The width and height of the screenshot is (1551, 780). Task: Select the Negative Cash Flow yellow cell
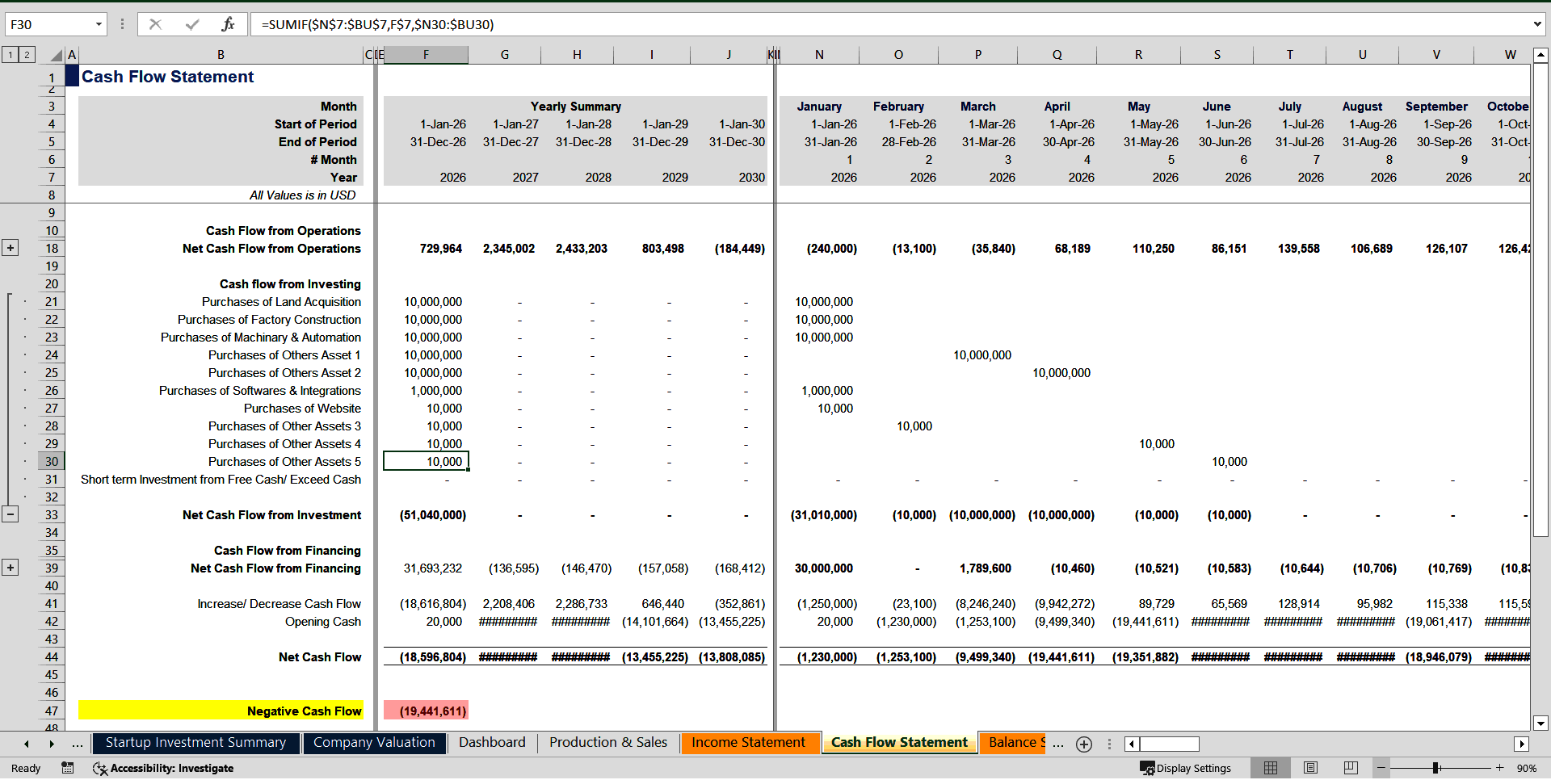pos(221,711)
